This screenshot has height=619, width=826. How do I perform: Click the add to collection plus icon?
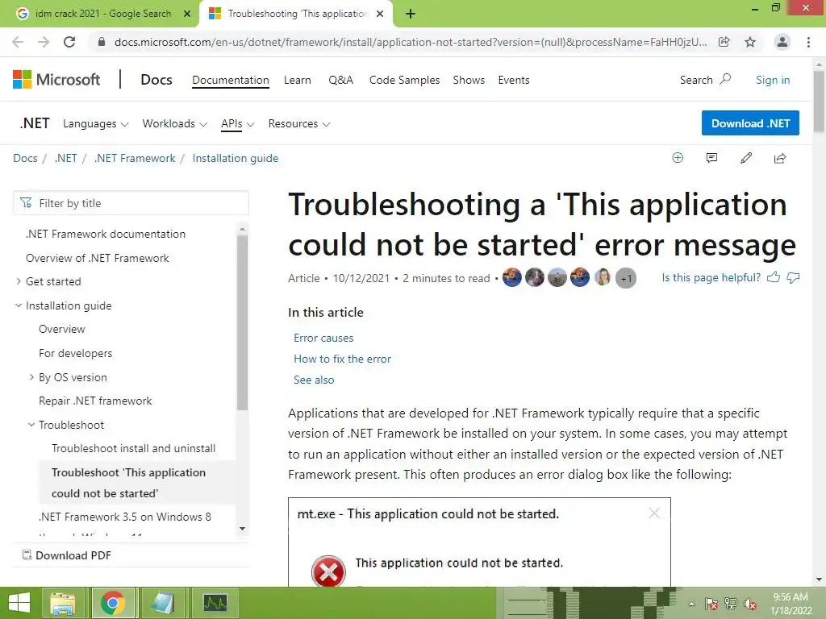tap(678, 158)
